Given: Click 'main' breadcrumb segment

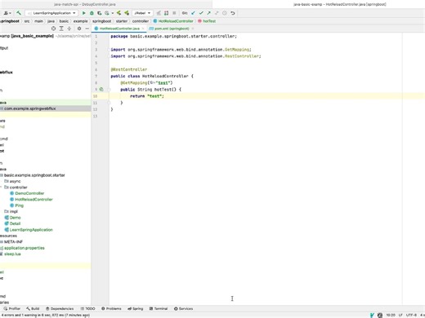Looking at the screenshot, I should [38, 21].
